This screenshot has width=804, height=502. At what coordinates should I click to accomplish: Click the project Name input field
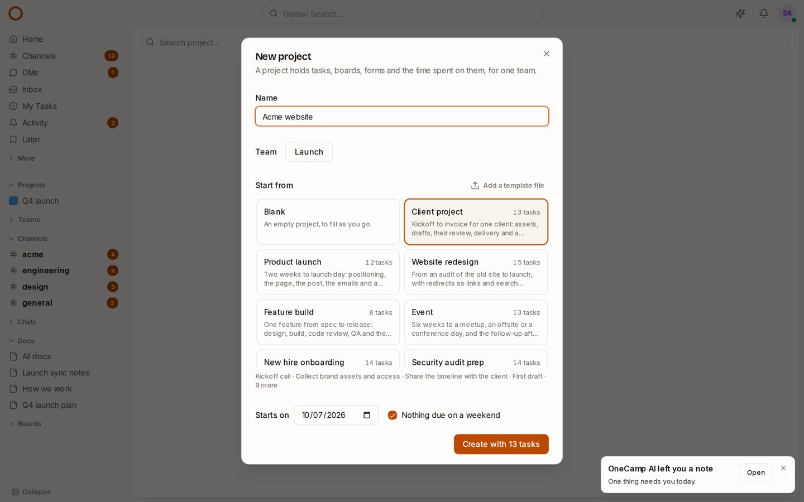pos(402,117)
